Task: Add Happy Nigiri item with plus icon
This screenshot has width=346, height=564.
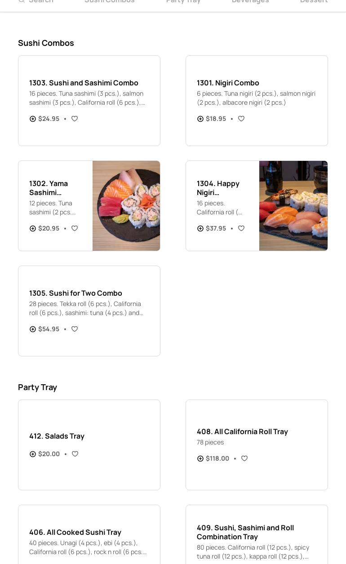Action: coord(200,228)
